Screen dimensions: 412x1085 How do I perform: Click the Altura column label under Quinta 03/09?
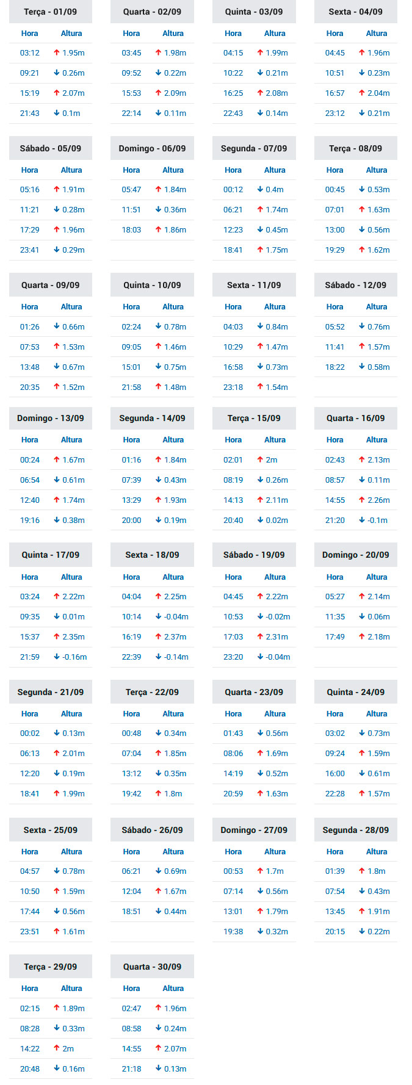pyautogui.click(x=275, y=34)
